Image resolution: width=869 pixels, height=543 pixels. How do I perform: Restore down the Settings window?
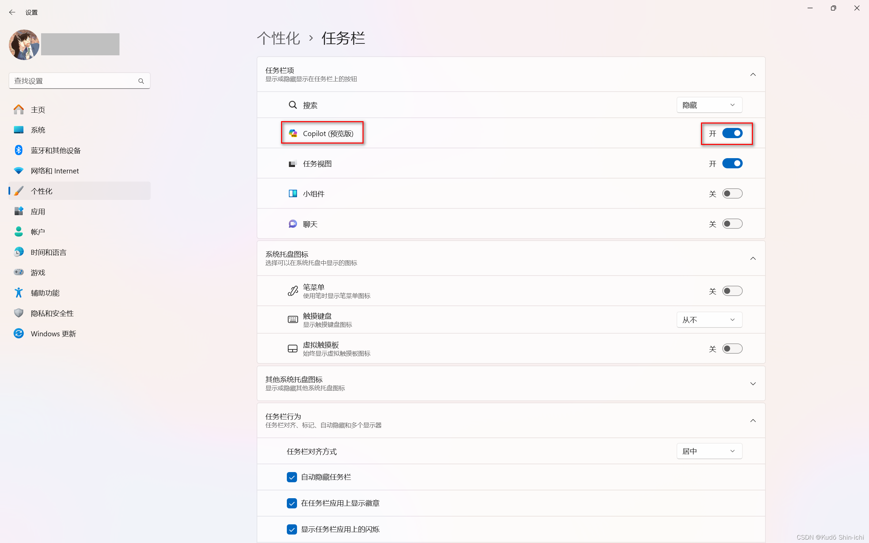tap(833, 8)
